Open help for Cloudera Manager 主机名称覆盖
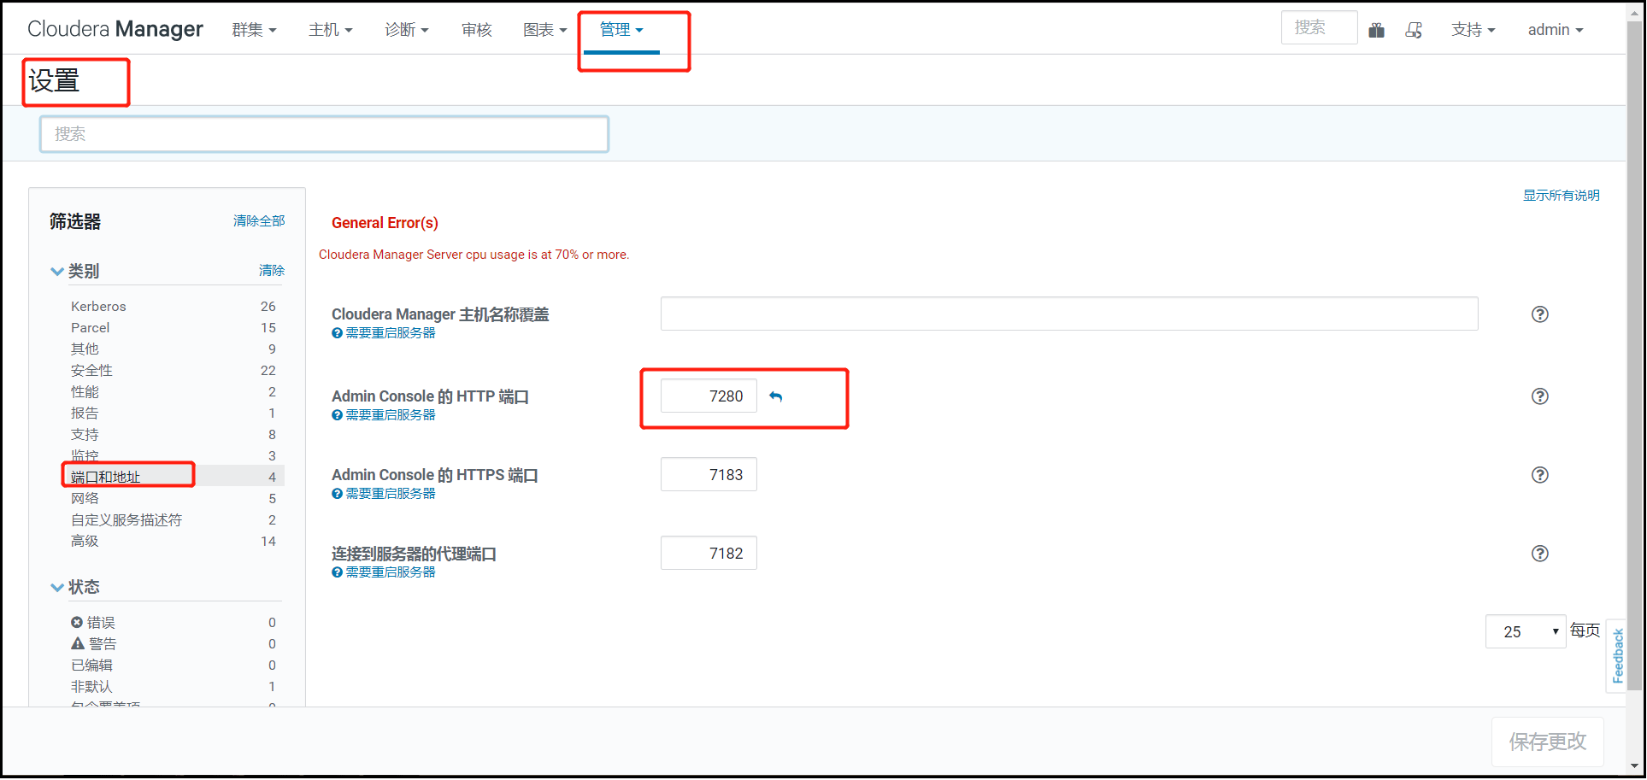 [1539, 314]
